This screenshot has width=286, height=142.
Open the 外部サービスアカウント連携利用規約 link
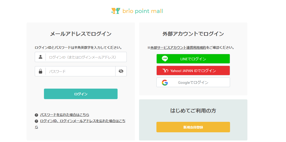point(178,48)
